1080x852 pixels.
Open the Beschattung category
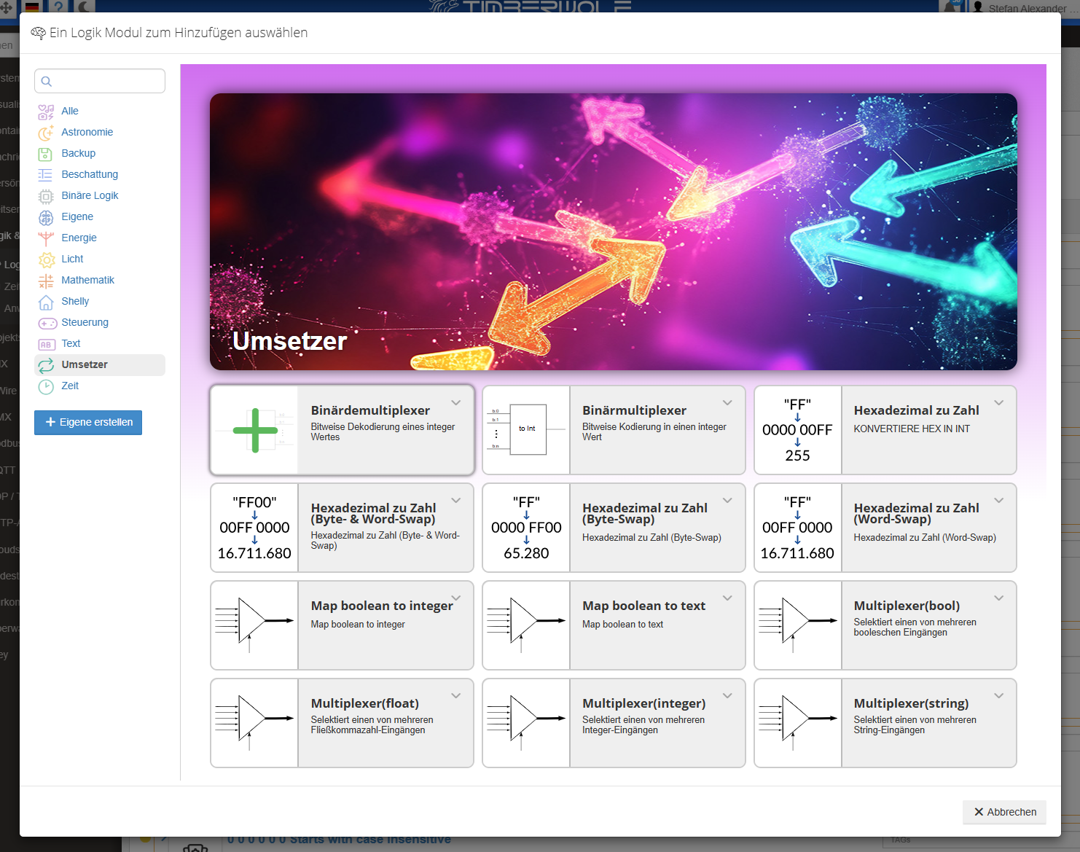(x=89, y=174)
